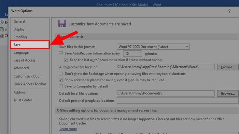This screenshot has width=239, height=134.
Task: Toggle Save AutoRecover information checkbox
Action: point(61,53)
